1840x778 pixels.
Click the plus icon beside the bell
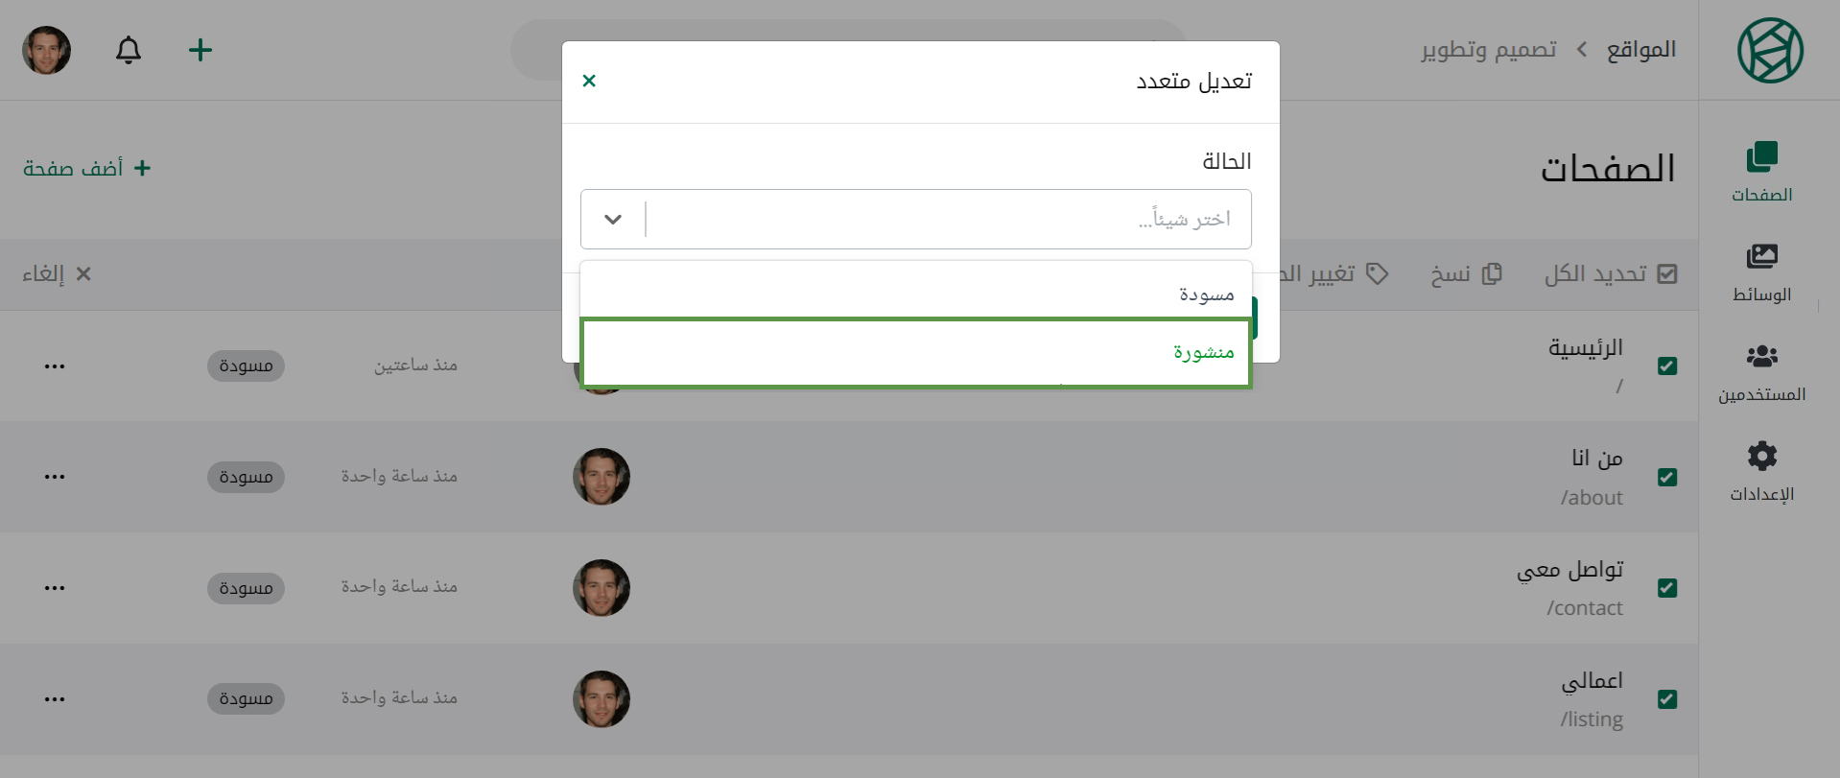(200, 50)
